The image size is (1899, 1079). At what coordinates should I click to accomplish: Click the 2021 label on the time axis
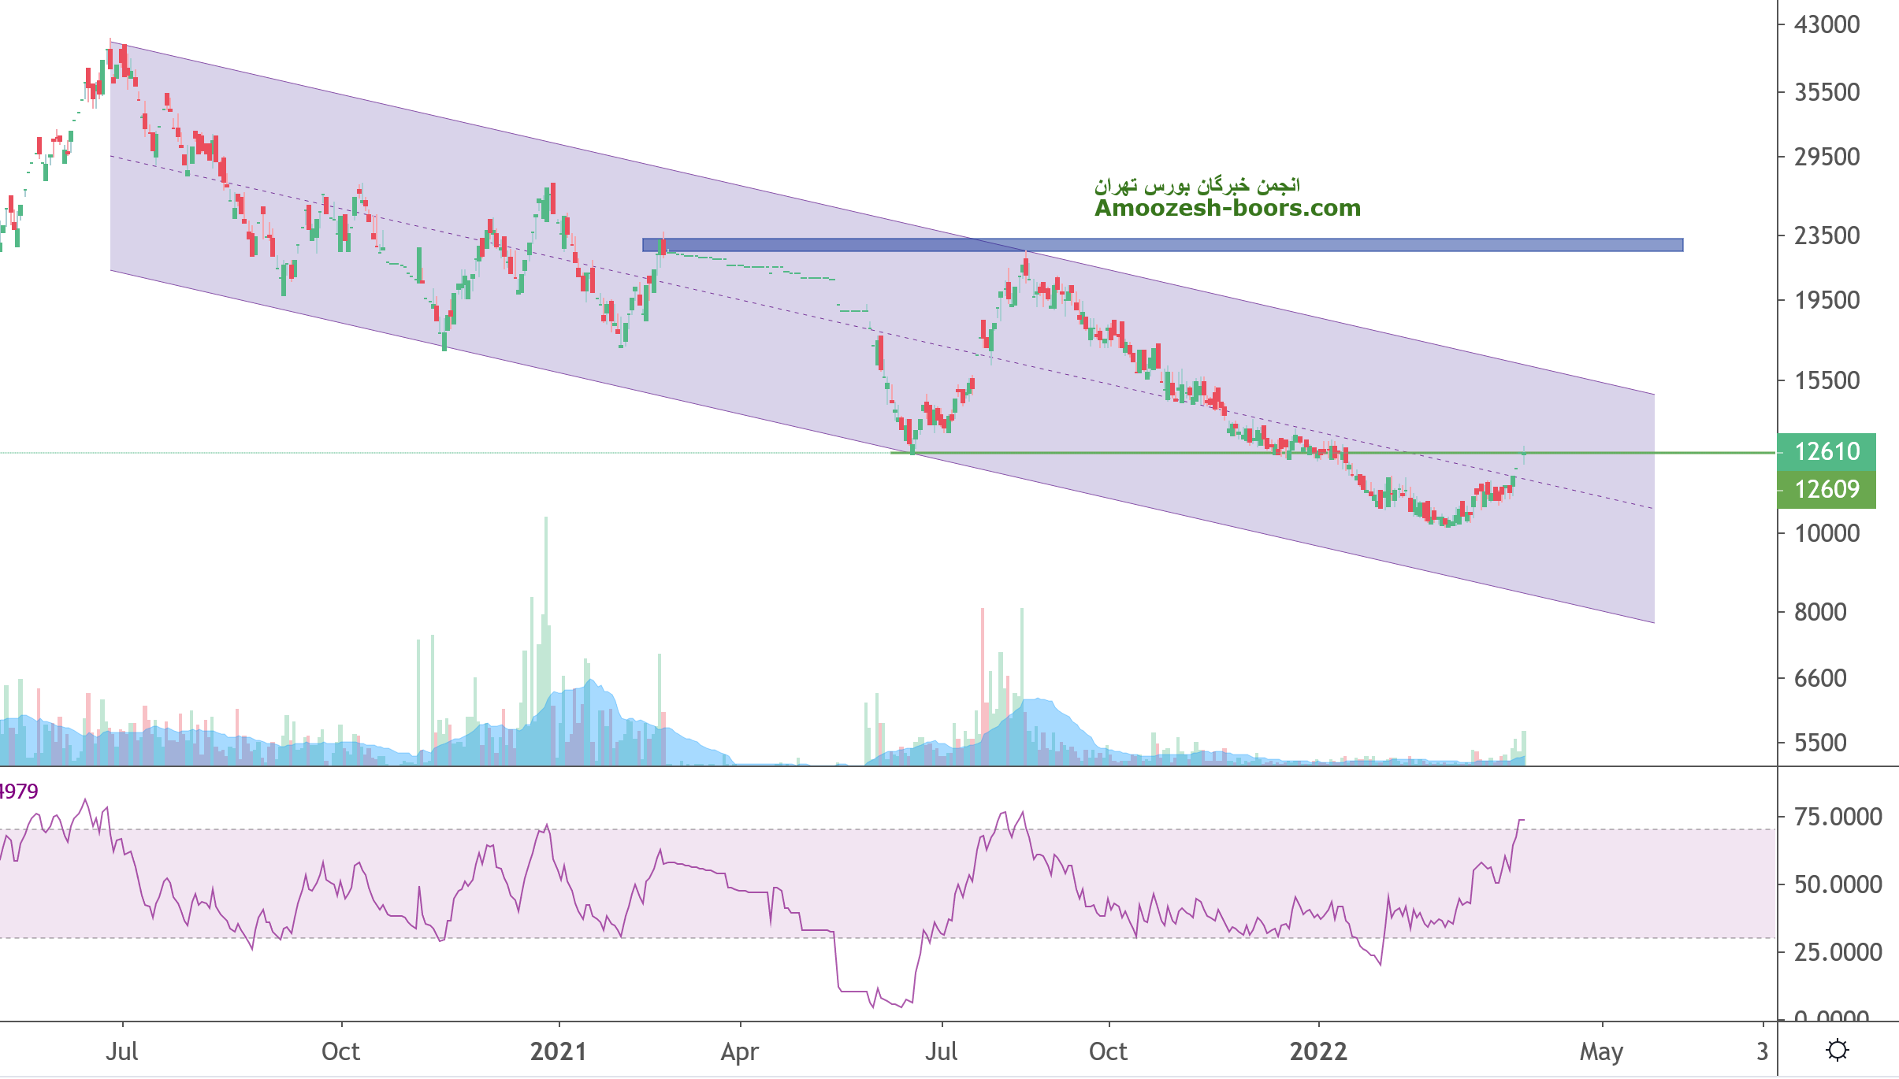coord(558,1051)
